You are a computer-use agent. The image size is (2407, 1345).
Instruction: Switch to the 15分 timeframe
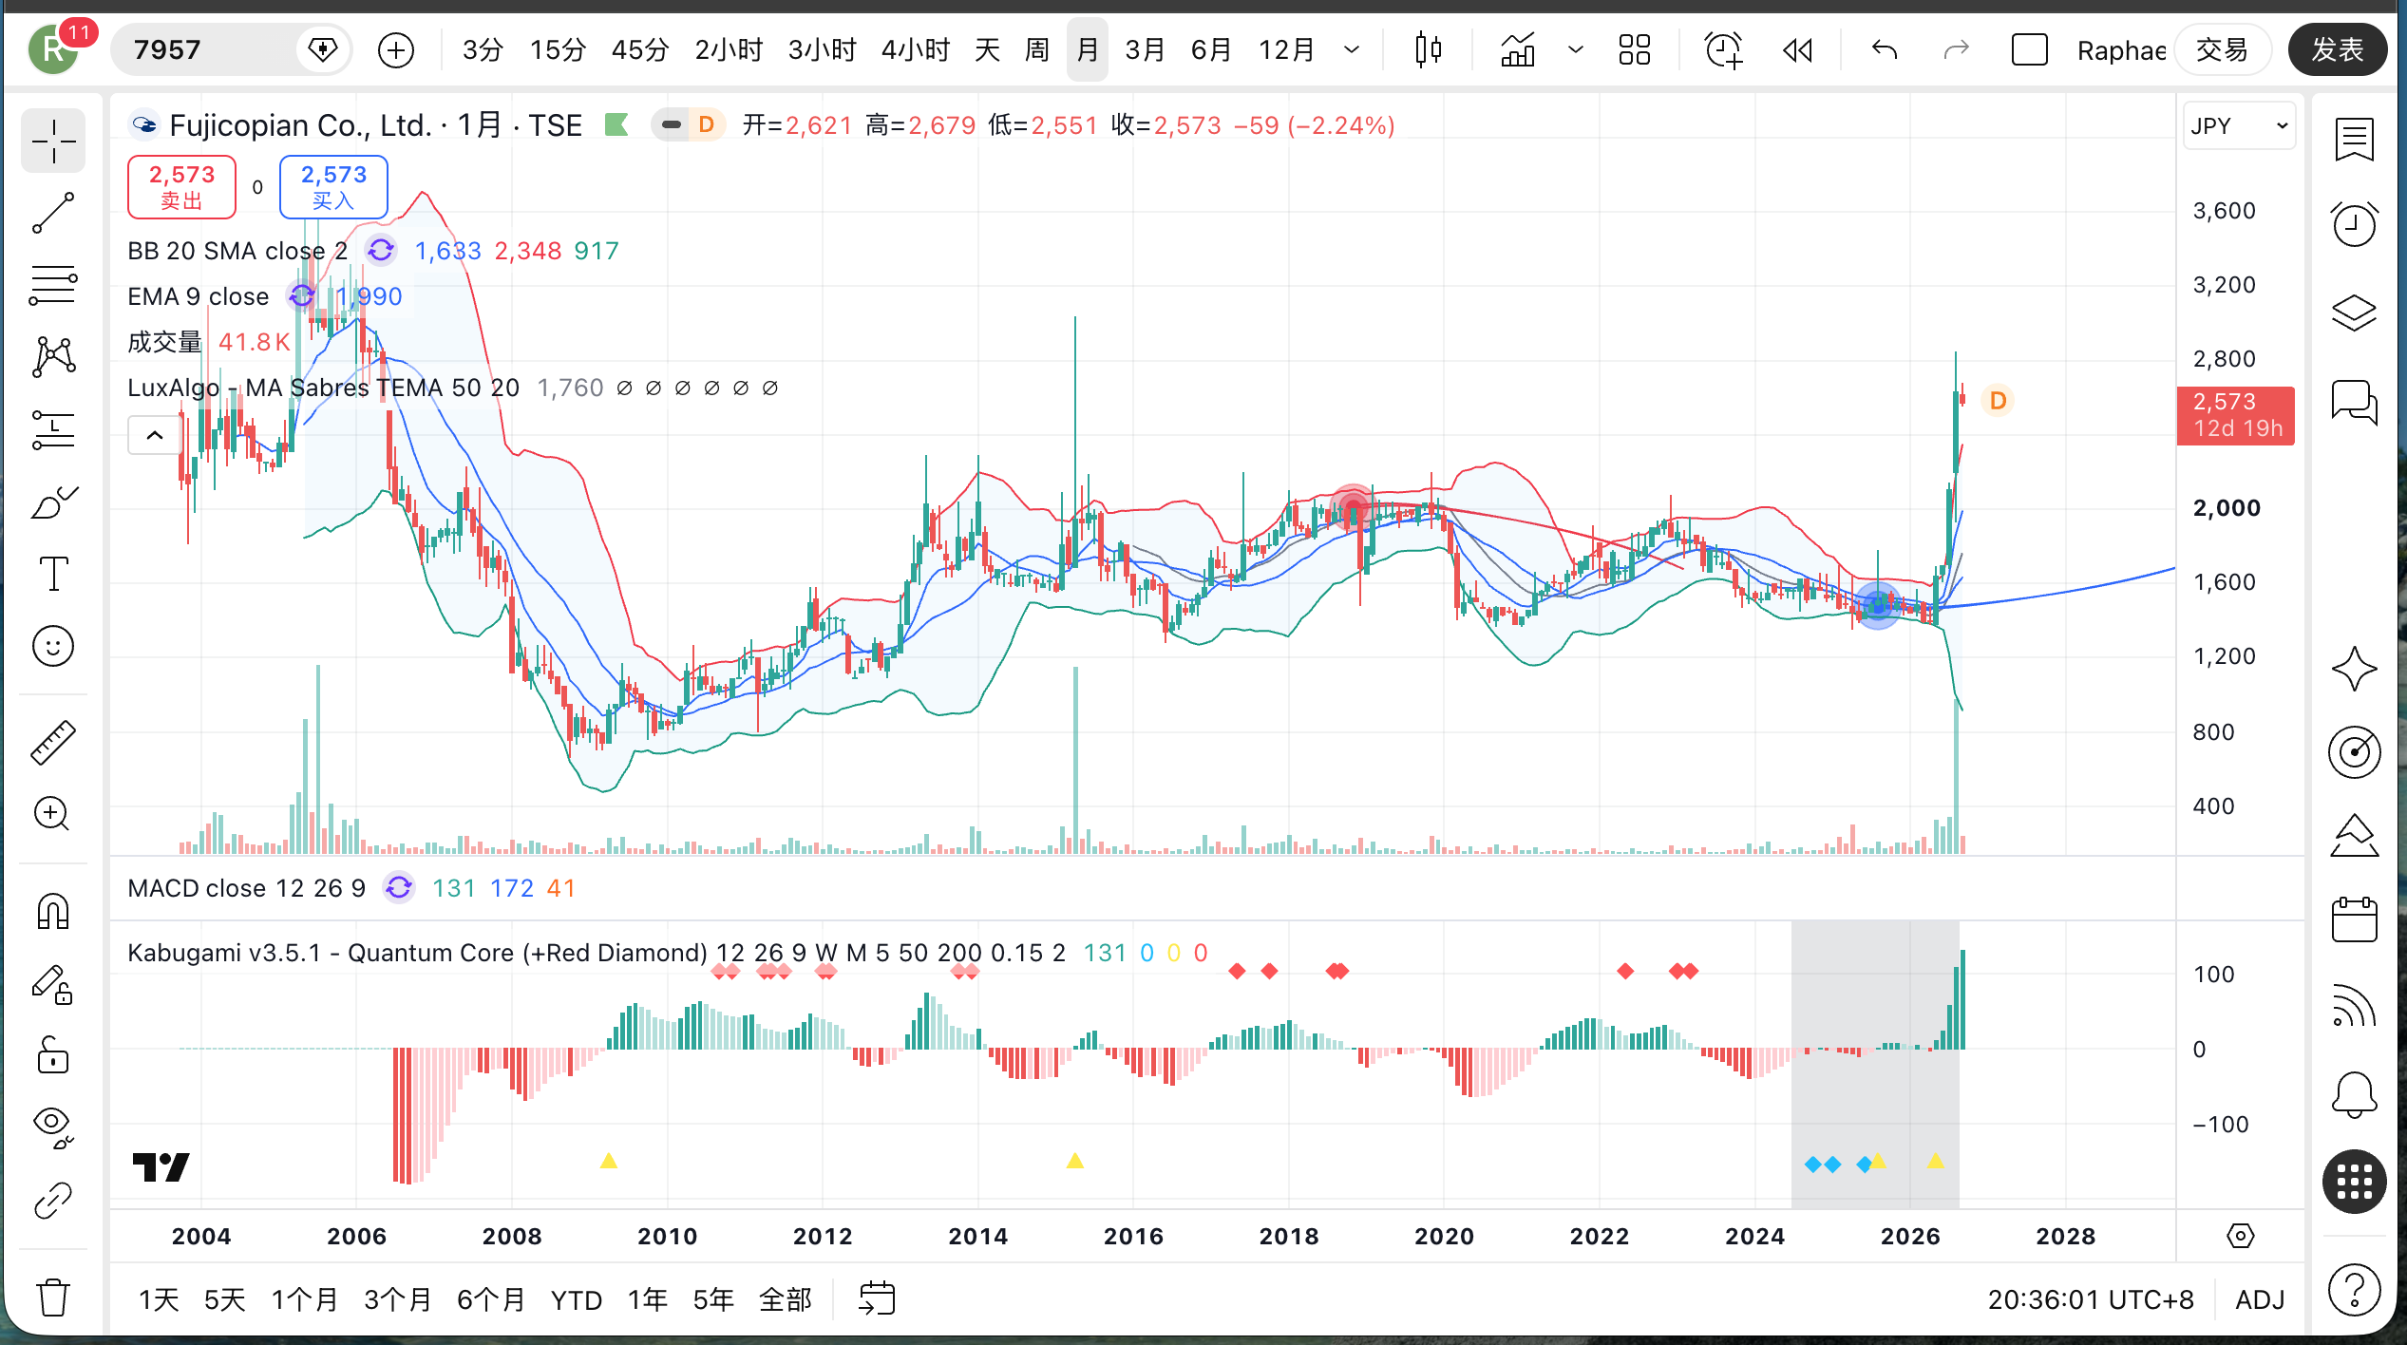(x=558, y=49)
